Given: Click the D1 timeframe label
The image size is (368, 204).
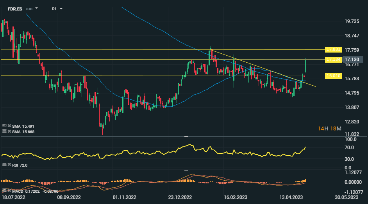Looking at the screenshot, I should click(54, 9).
